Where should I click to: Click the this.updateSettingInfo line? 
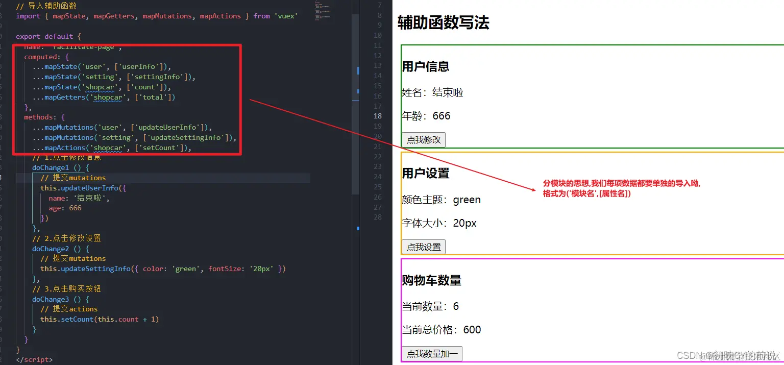(163, 269)
